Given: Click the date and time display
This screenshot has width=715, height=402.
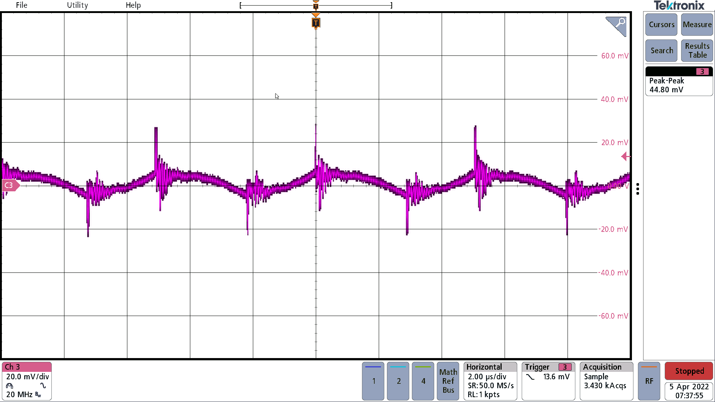Looking at the screenshot, I should tap(689, 391).
